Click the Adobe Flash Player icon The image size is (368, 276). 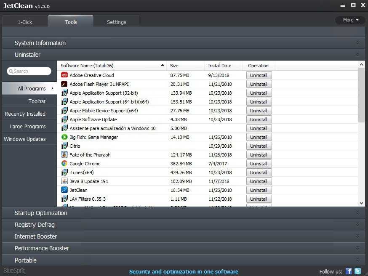click(64, 84)
